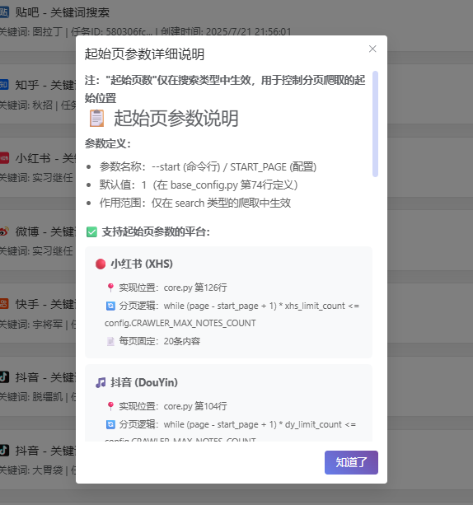Click config.CRAWLER_MAX_NOTES_COUNT text in 小红书 card
This screenshot has height=505, width=473.
180,323
